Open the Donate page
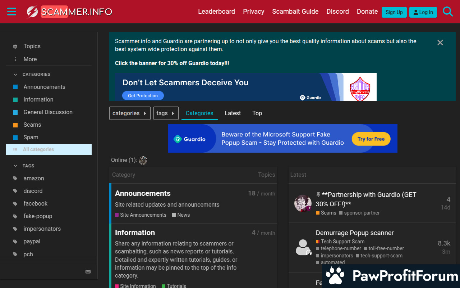The height and width of the screenshot is (288, 460). click(x=367, y=12)
